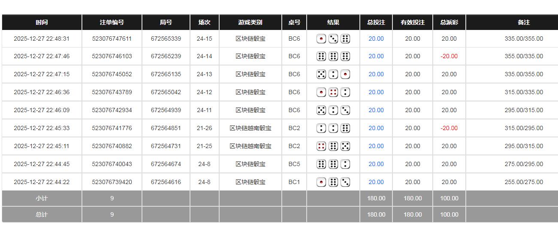
Task: Click the 总派彩 column header
Action: point(449,22)
